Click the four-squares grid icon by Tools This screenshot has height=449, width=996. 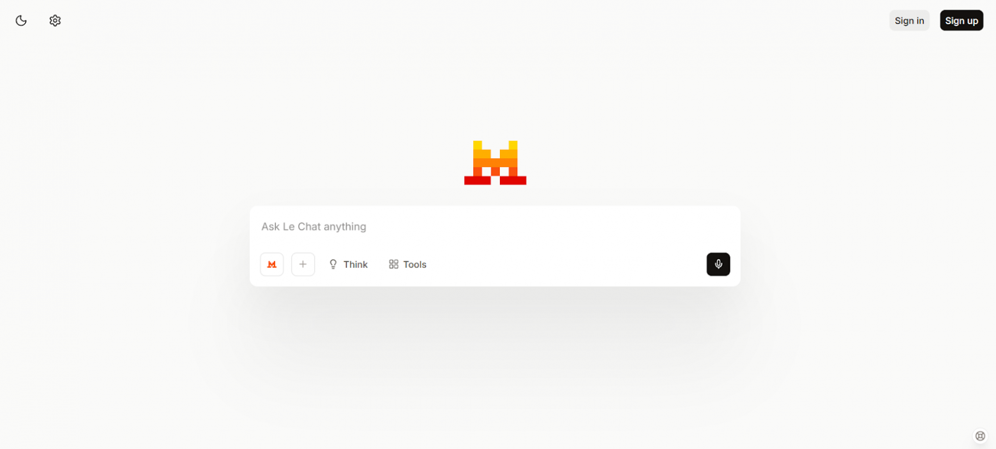394,264
